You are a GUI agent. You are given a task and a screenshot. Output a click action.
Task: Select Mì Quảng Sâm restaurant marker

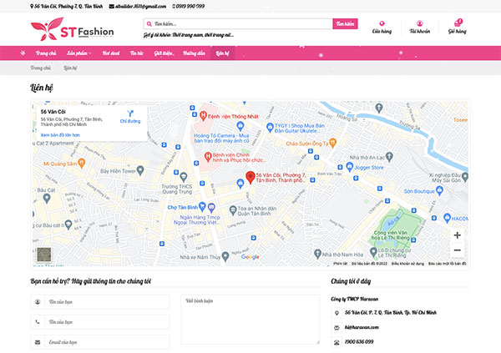[x=82, y=164]
